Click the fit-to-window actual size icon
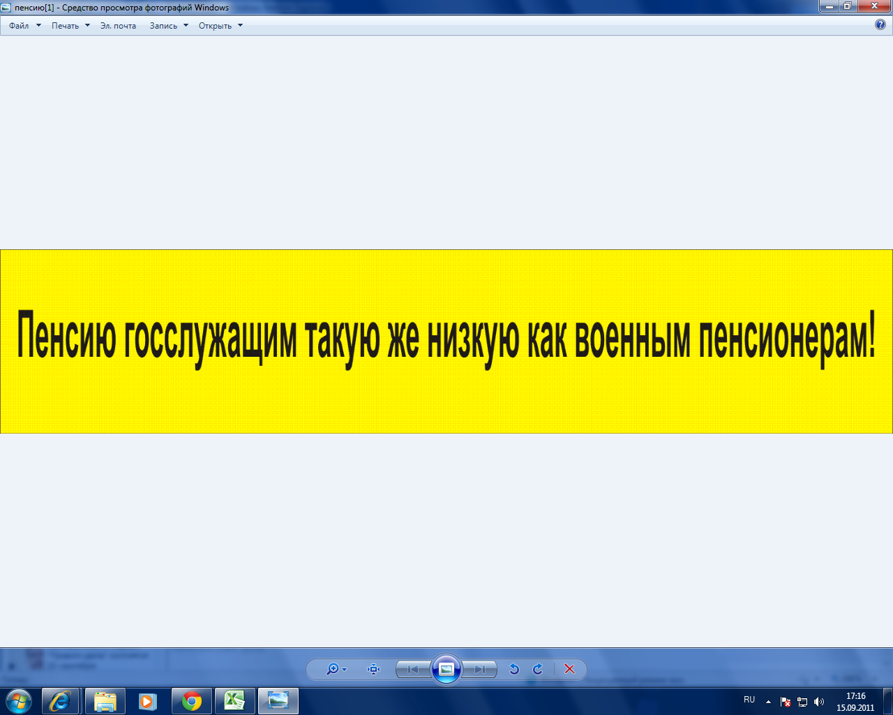The height and width of the screenshot is (715, 893). pyautogui.click(x=374, y=669)
